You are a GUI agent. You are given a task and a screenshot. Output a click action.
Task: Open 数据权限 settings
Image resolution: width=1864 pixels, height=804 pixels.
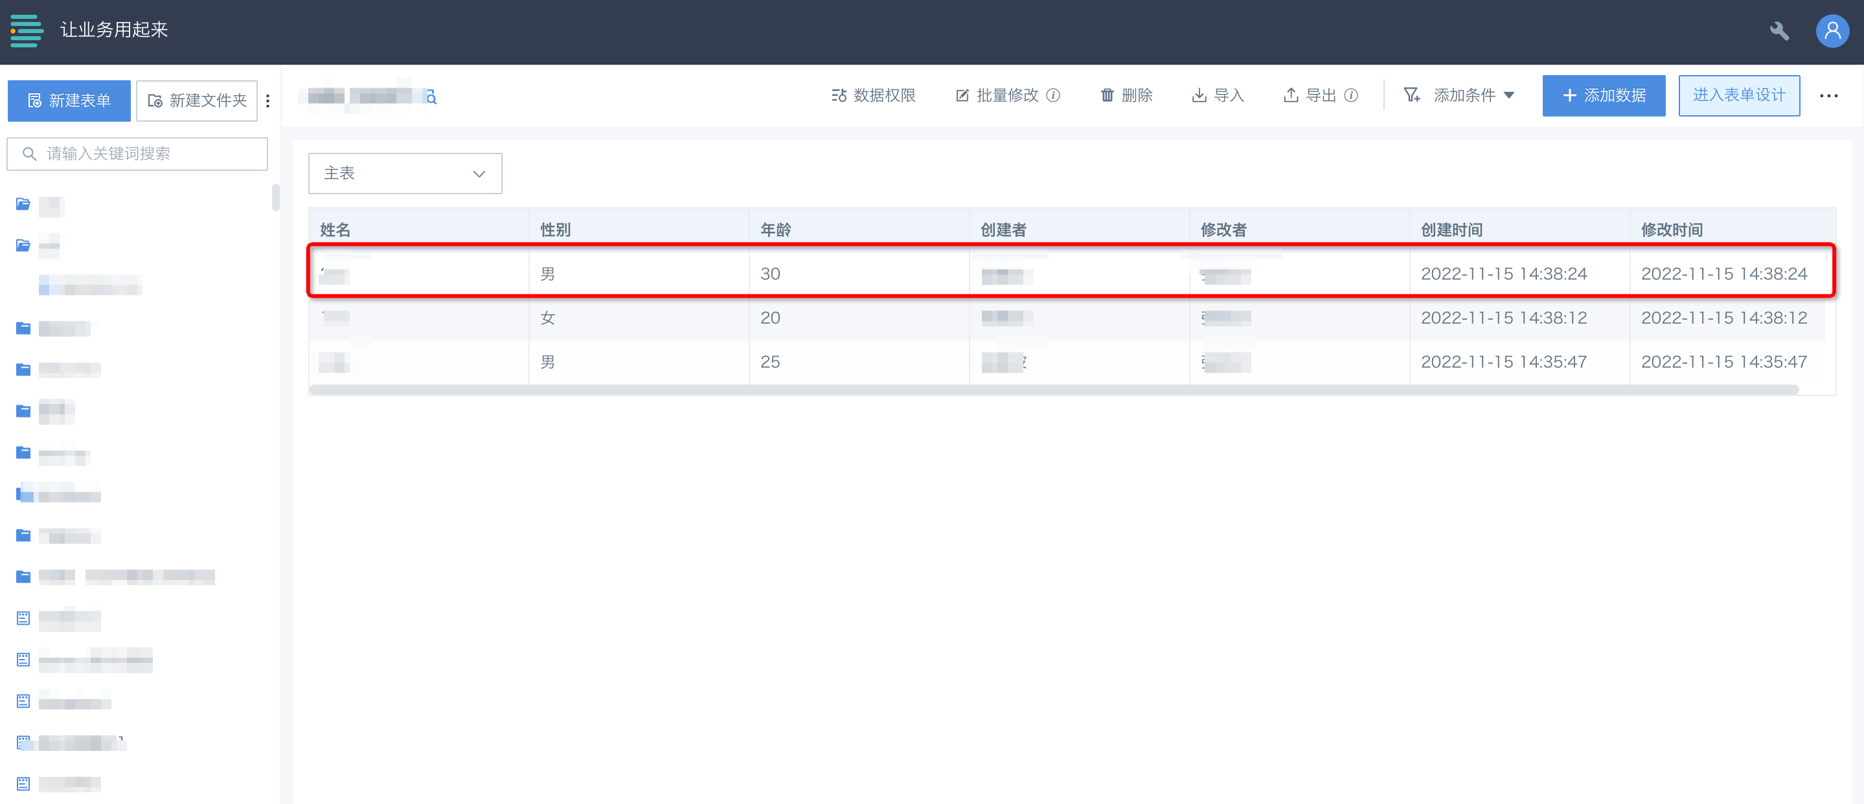point(874,95)
